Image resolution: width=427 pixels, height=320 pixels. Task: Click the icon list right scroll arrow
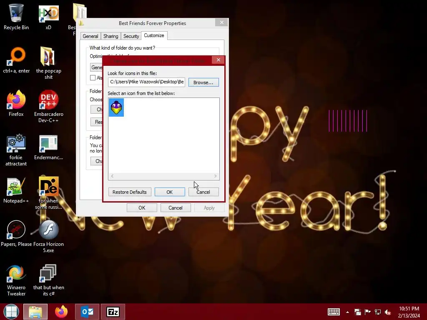[216, 176]
